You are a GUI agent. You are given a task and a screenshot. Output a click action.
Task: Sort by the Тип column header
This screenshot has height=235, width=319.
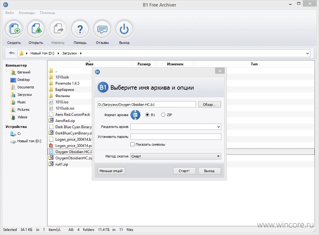[254, 64]
